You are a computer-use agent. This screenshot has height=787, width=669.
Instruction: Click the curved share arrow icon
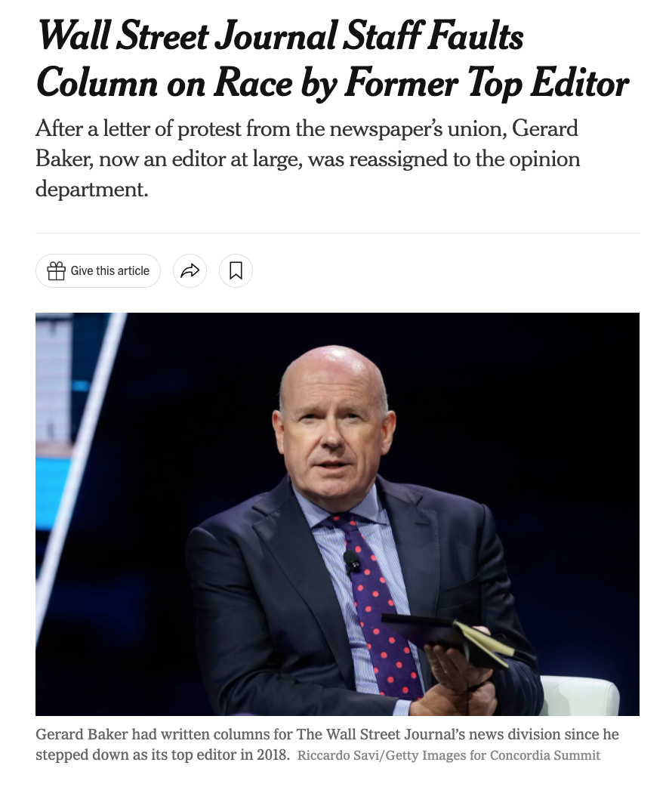pyautogui.click(x=190, y=271)
